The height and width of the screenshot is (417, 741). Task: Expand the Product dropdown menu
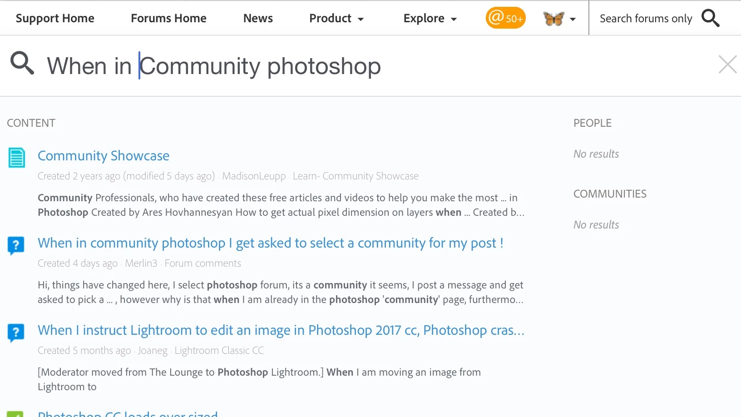(x=336, y=18)
